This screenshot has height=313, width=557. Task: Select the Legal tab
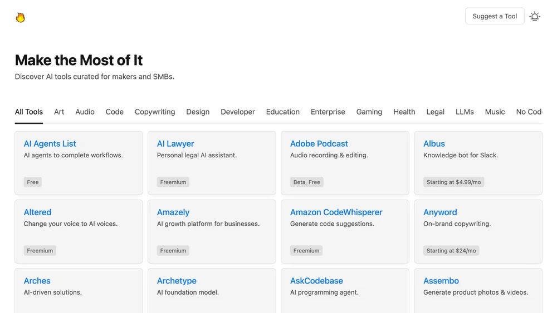[435, 112]
